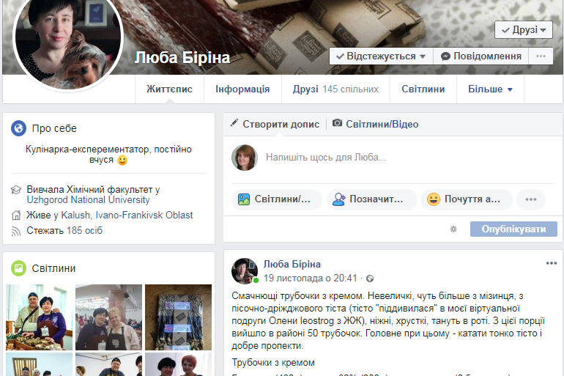Click the education graduation cap icon
This screenshot has width=564, height=376.
(16, 190)
